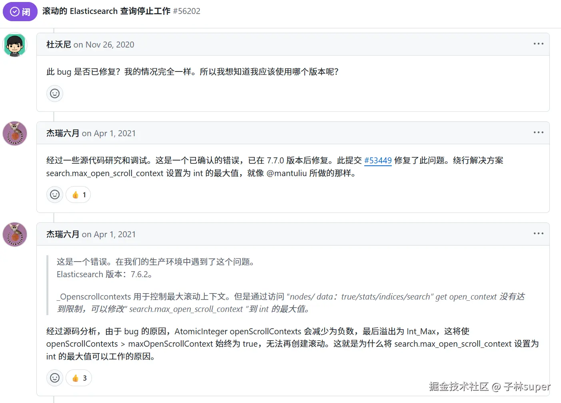Toggle thumbs-up reaction with count 3

(79, 378)
